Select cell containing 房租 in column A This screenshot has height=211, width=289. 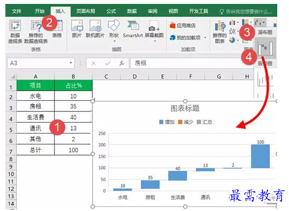tap(35, 106)
